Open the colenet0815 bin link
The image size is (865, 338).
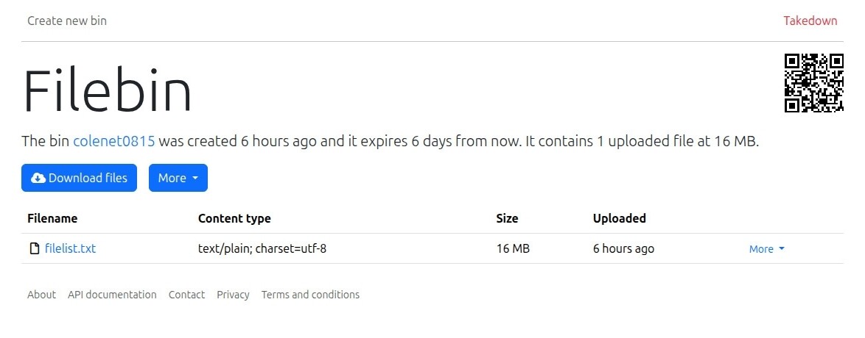(114, 141)
